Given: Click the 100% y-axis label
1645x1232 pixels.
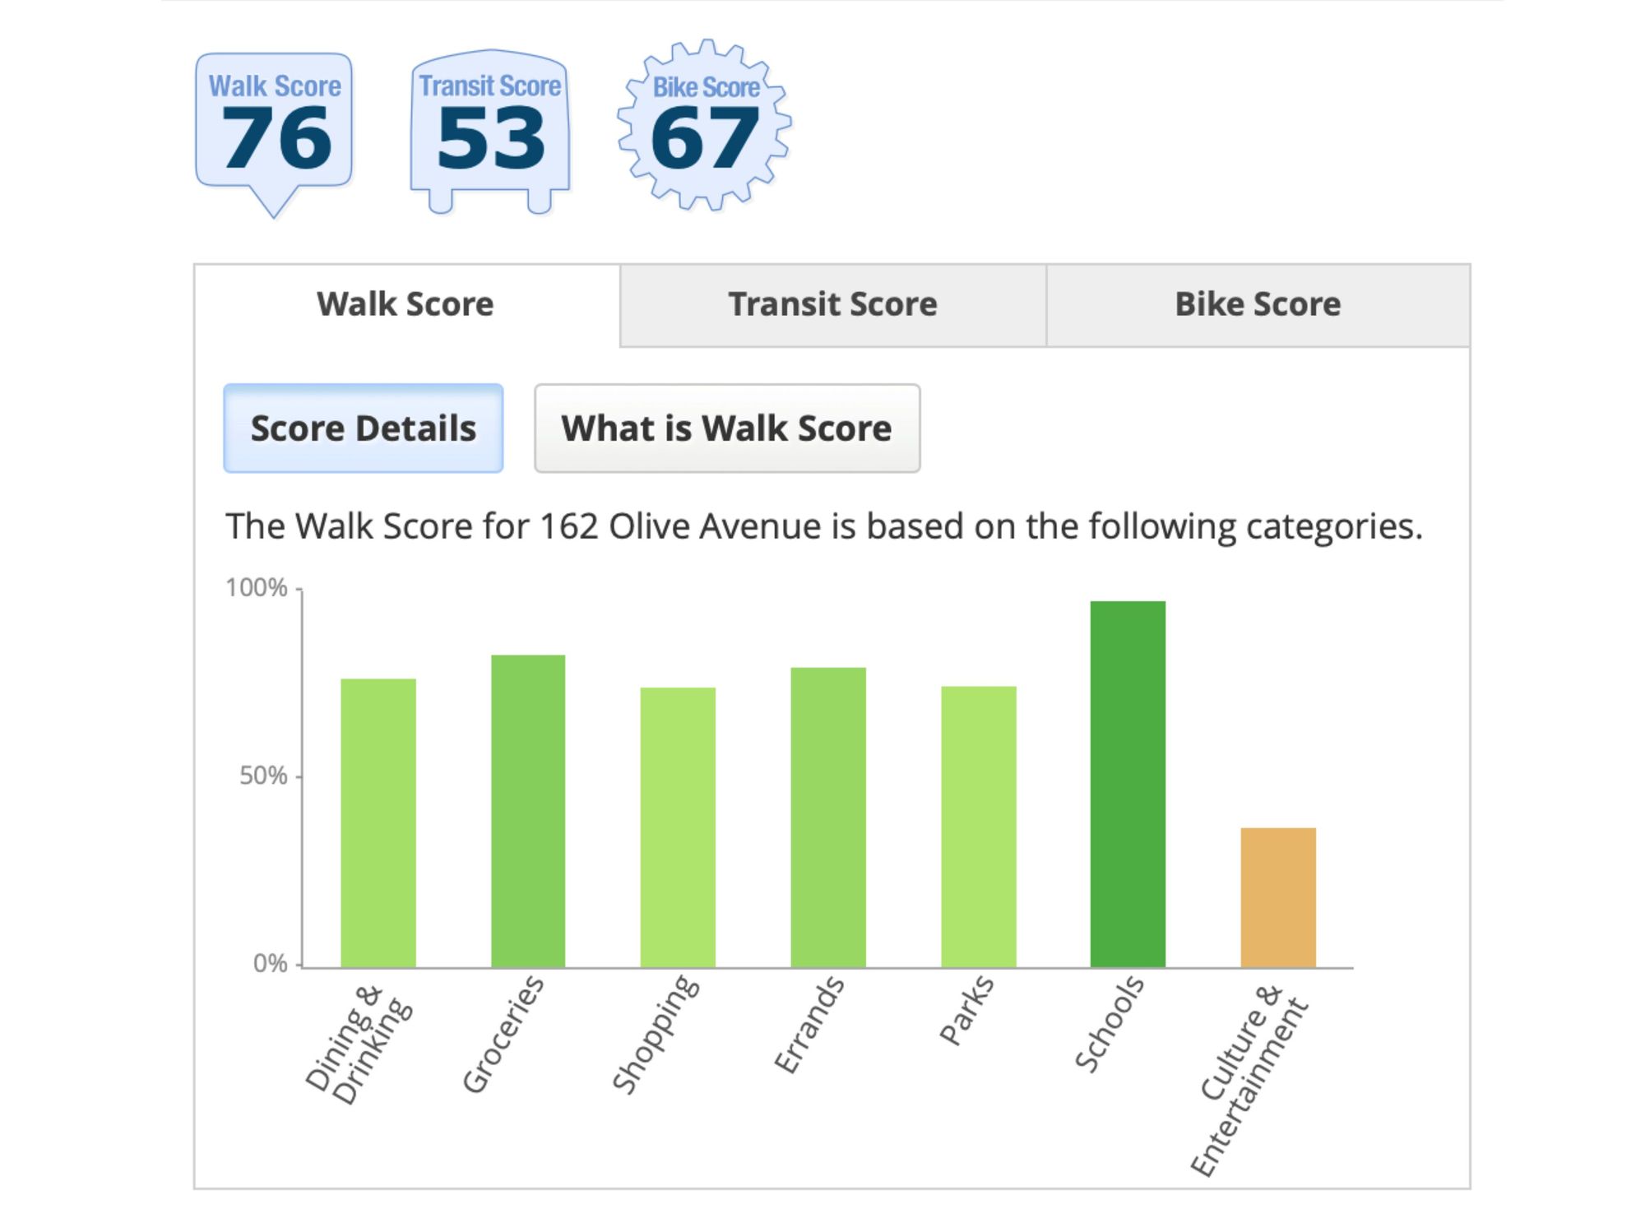Looking at the screenshot, I should (x=257, y=588).
